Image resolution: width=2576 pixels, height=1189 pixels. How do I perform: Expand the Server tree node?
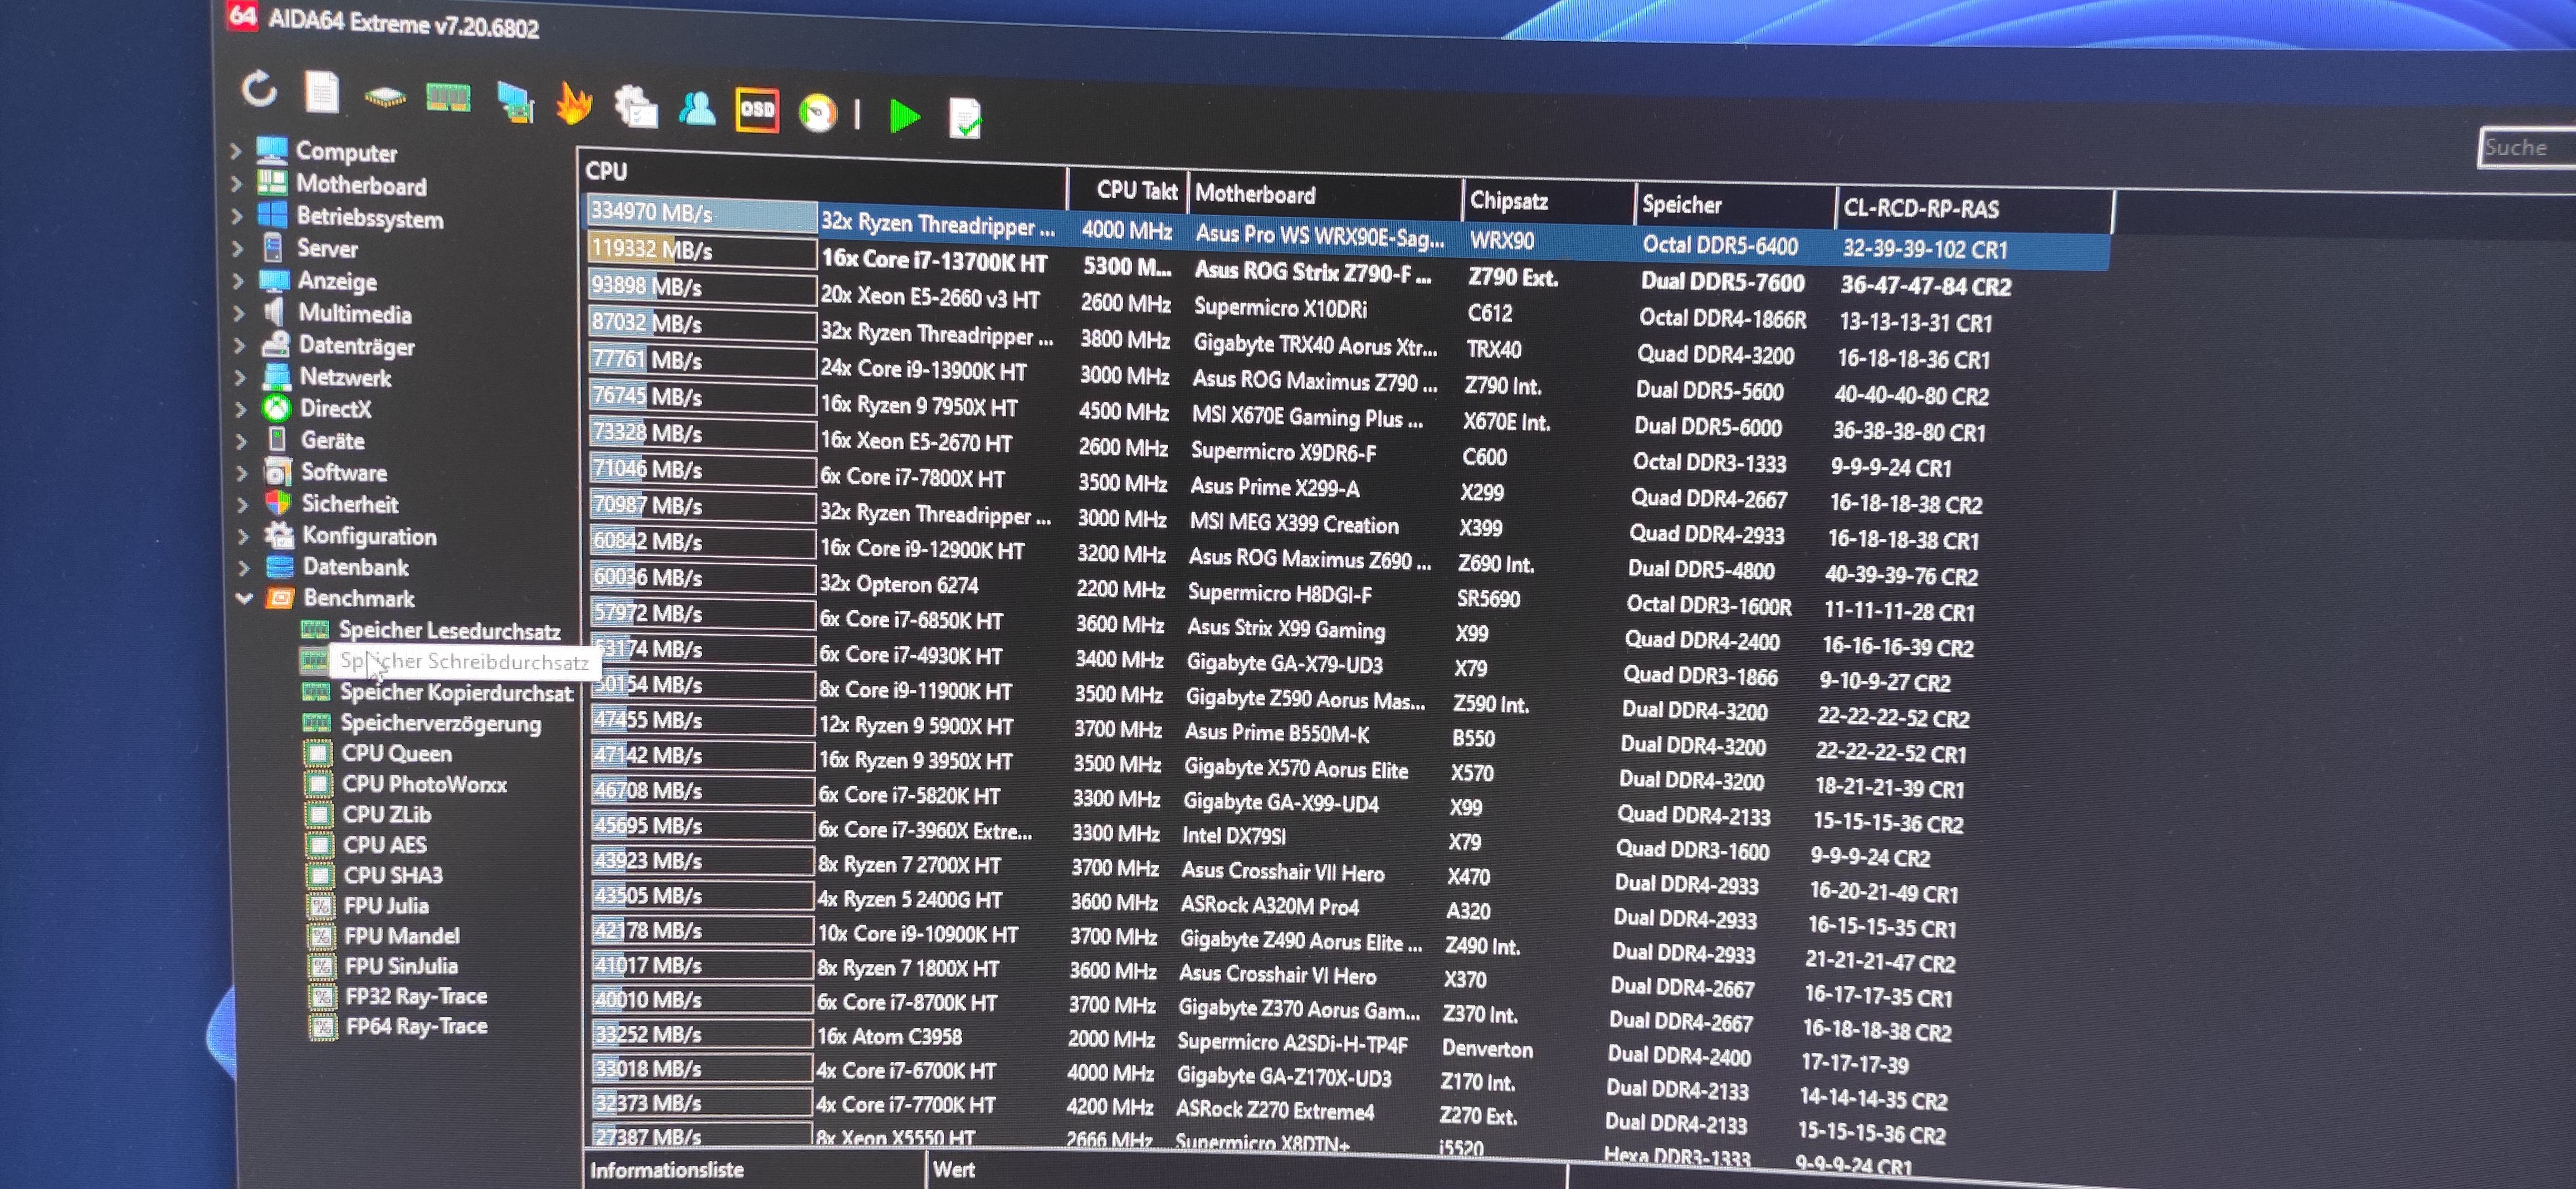(238, 248)
